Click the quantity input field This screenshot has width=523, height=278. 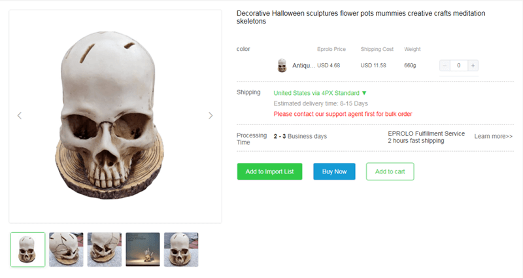pyautogui.click(x=459, y=65)
